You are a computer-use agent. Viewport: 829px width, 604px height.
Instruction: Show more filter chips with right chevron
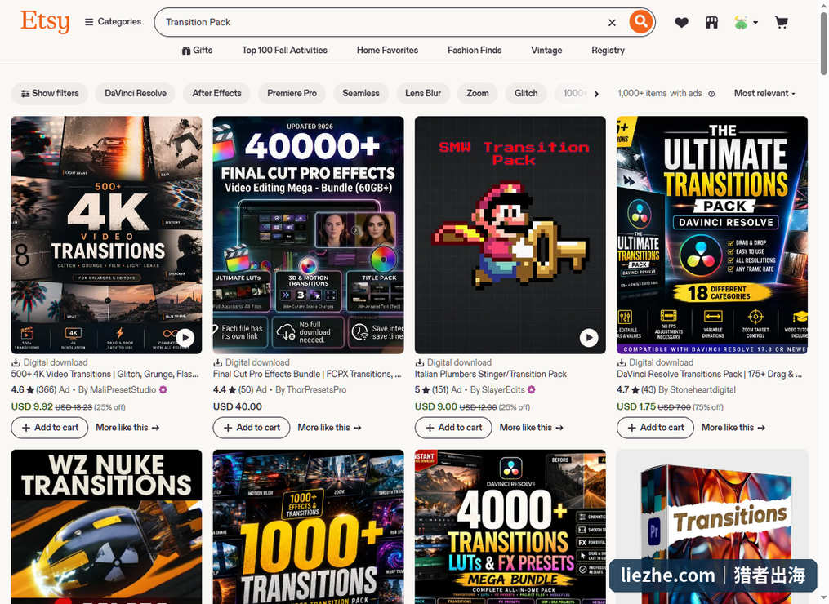[x=596, y=94]
